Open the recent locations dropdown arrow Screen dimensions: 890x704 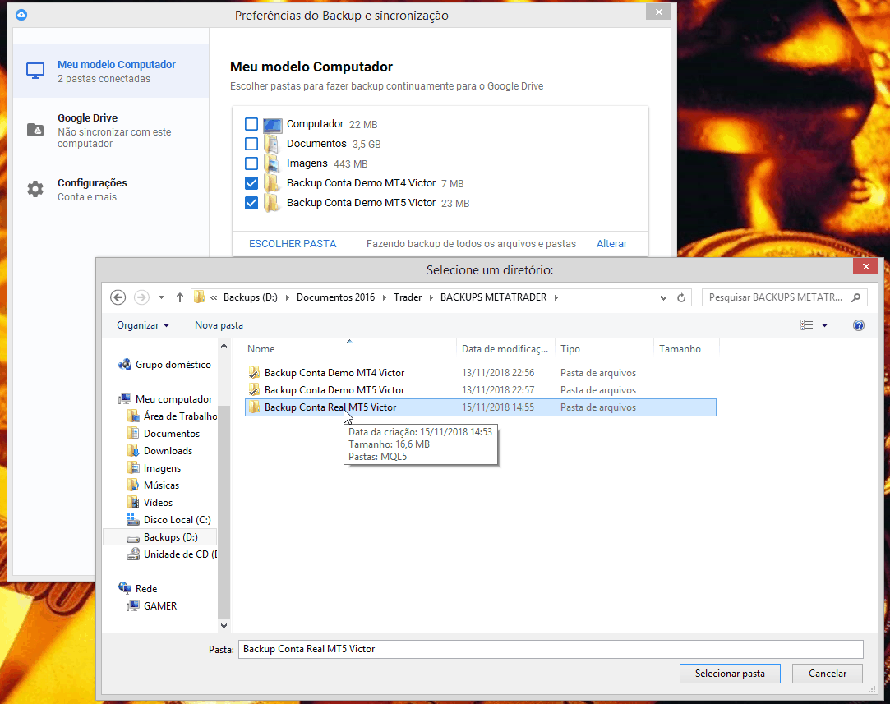[162, 297]
